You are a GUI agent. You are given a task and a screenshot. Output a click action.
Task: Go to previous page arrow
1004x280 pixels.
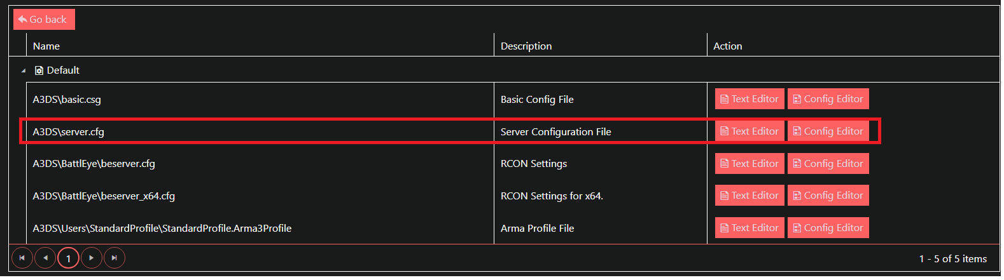coord(45,258)
